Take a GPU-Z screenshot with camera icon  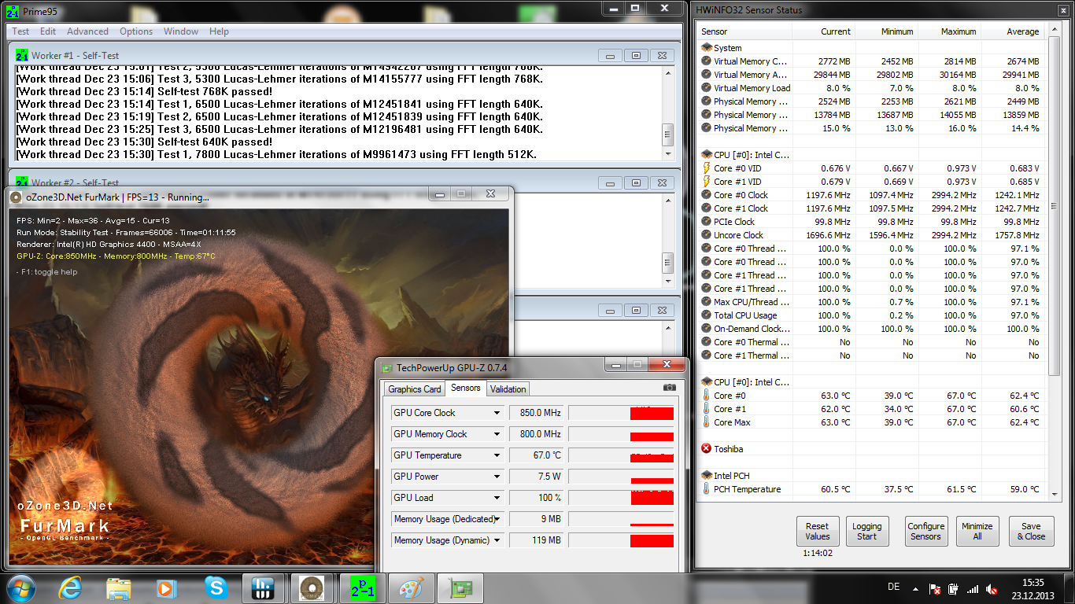click(669, 388)
